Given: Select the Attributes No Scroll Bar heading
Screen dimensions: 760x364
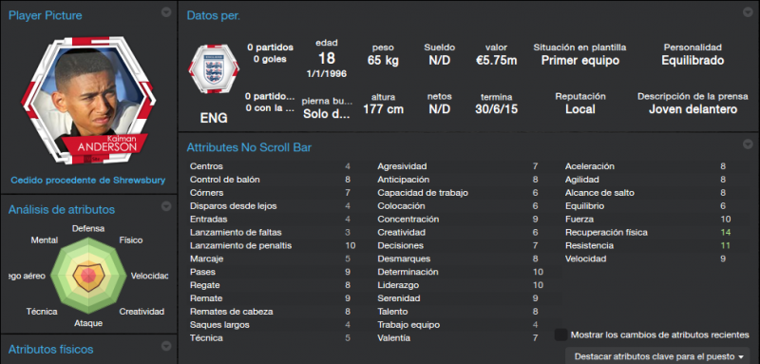Looking at the screenshot, I should 249,147.
